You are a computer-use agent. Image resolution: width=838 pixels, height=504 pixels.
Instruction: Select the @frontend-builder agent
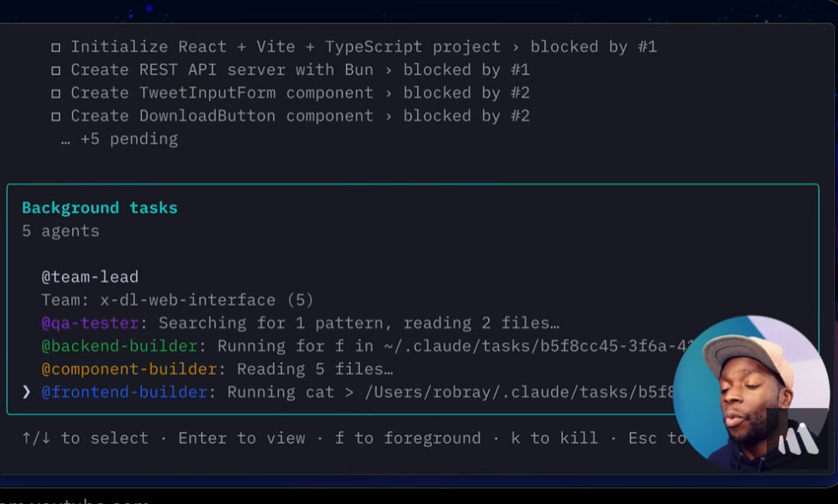coord(124,392)
